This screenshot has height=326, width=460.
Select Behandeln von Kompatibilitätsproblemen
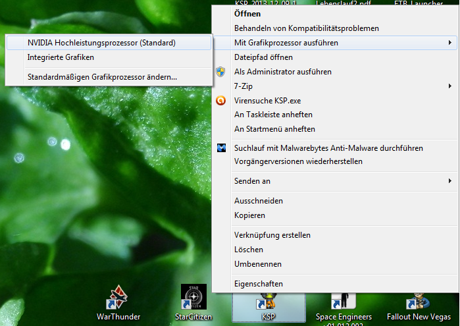pyautogui.click(x=306, y=28)
